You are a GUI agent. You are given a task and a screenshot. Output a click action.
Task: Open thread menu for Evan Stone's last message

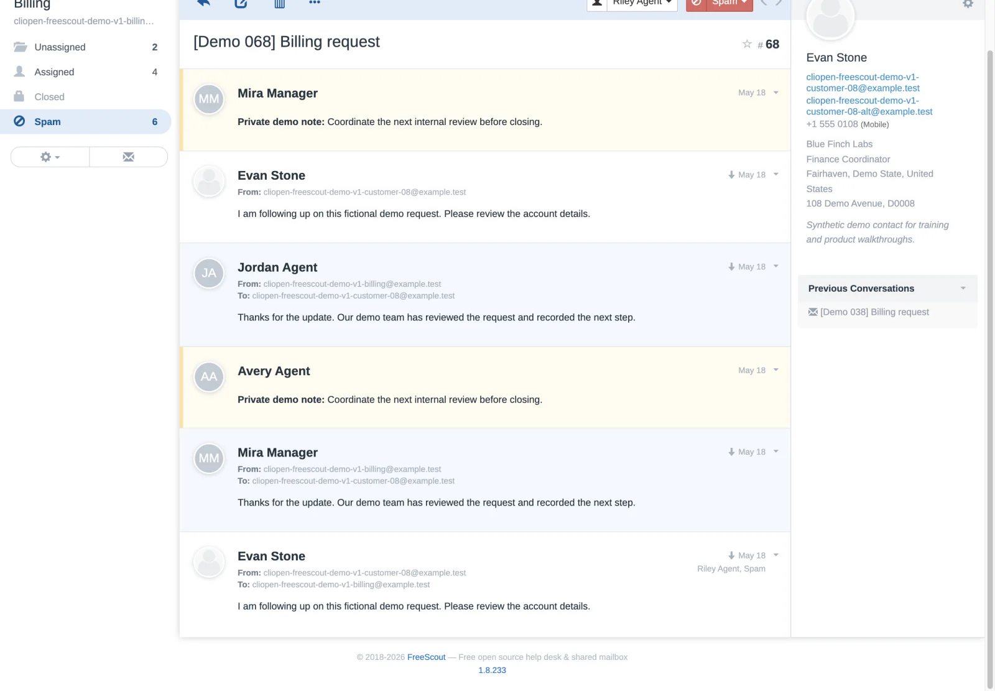(x=775, y=555)
